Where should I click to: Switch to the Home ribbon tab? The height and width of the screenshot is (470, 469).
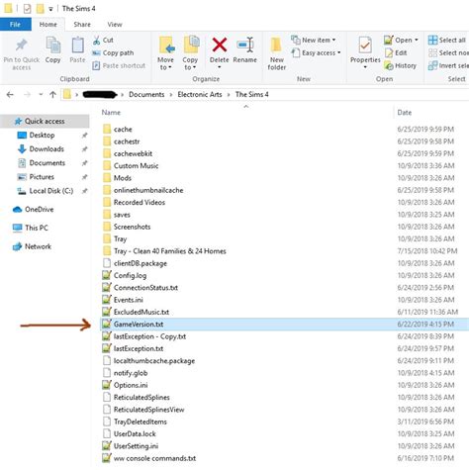pyautogui.click(x=48, y=25)
